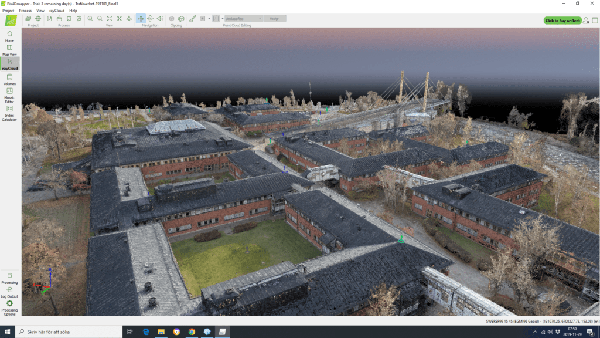The height and width of the screenshot is (338, 600).
Task: Click the first Process group document icon
Action: 50,18
